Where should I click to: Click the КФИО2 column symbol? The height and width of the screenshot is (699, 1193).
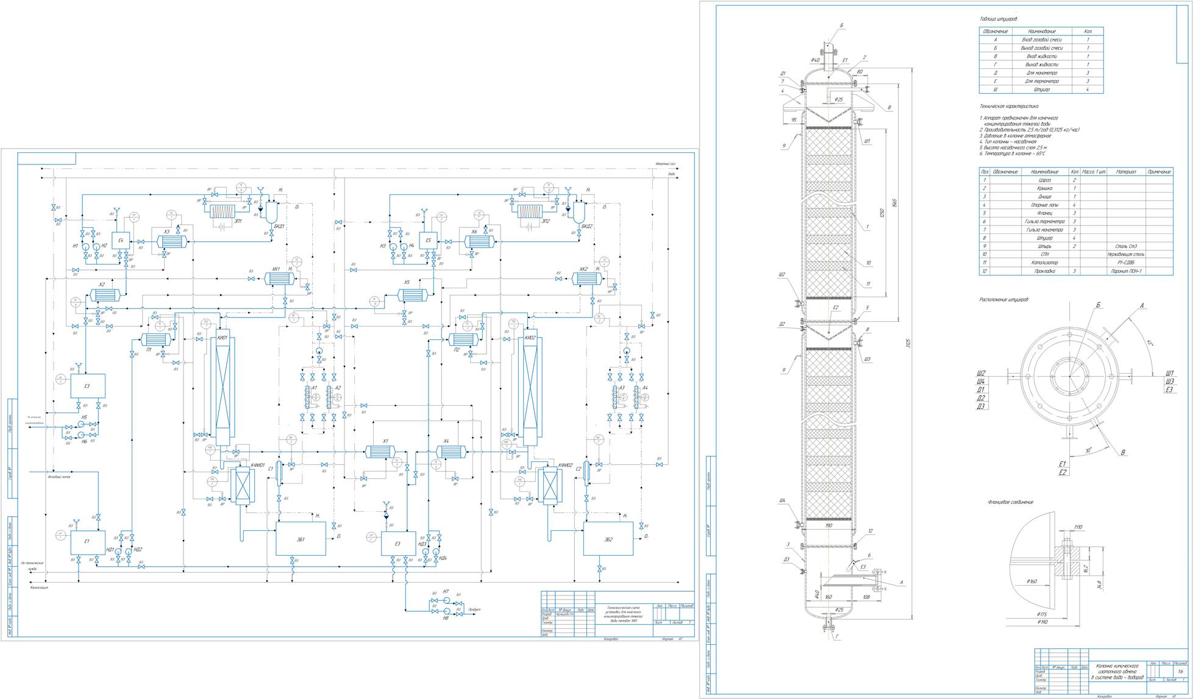point(550,486)
